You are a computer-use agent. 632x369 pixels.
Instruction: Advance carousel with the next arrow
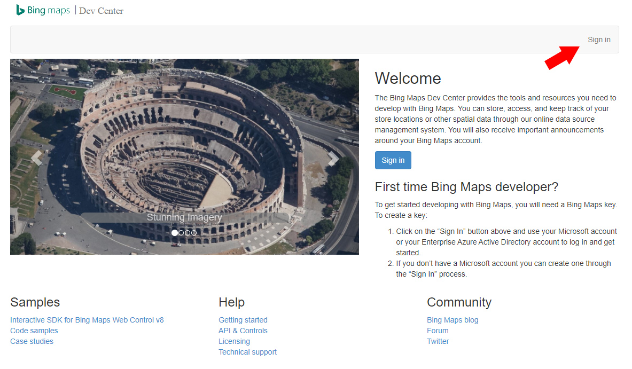tap(333, 158)
